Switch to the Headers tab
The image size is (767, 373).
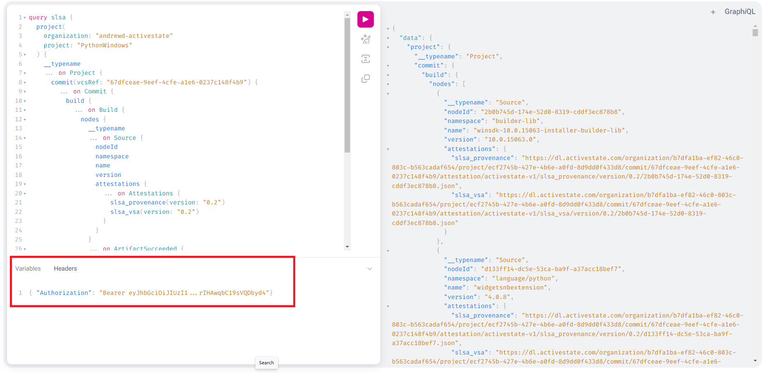(x=65, y=269)
